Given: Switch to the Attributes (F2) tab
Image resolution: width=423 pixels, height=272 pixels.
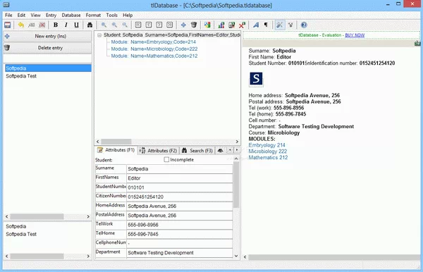Looking at the screenshot, I should point(159,151).
